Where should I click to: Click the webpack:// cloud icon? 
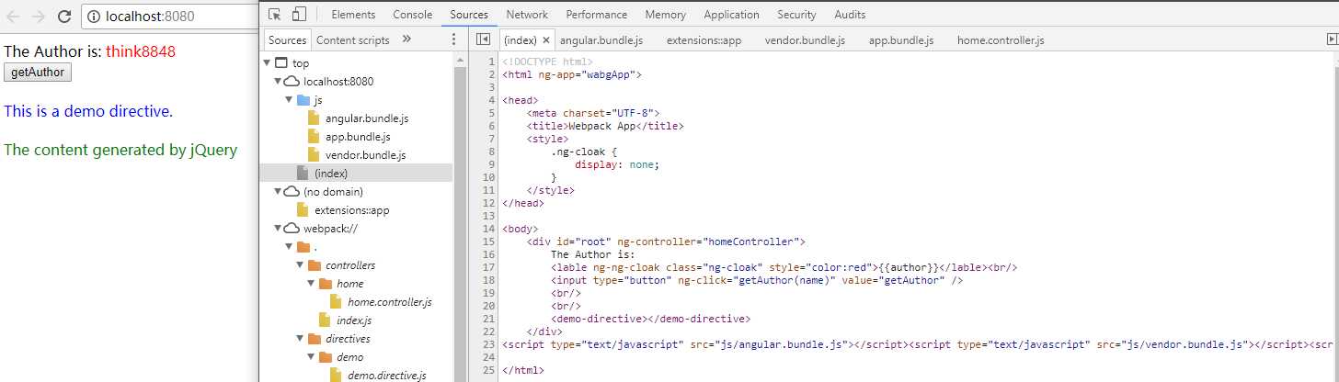point(292,229)
